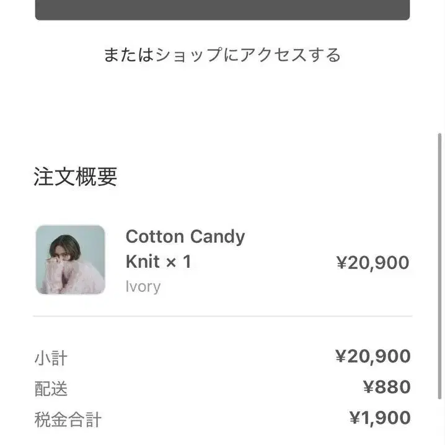Click the tax total ¥1,900
445x445 pixels.
click(x=379, y=418)
